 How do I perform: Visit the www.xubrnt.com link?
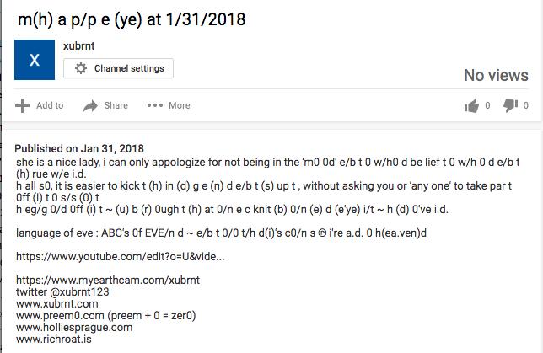pos(57,303)
